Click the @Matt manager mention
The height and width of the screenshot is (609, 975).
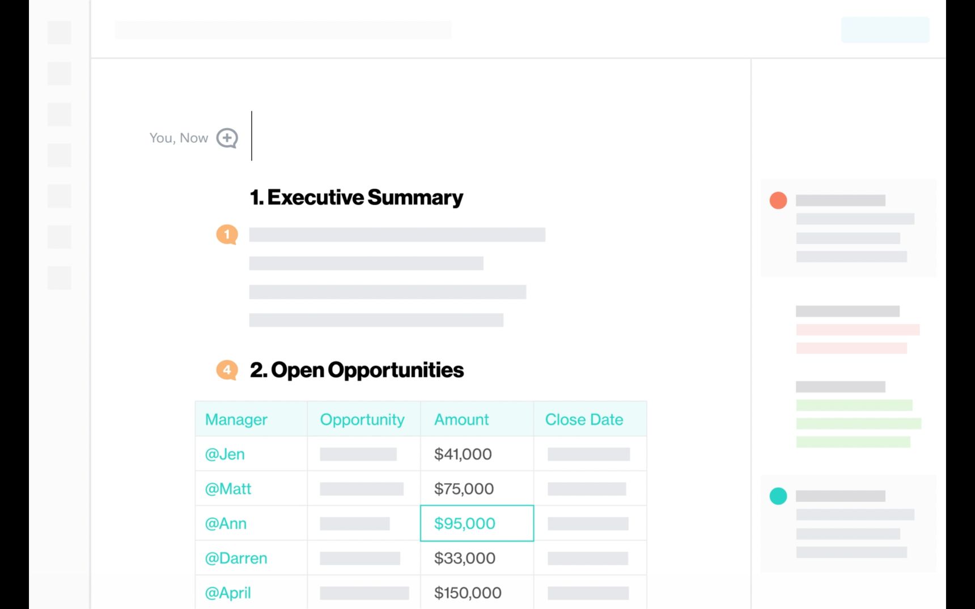(x=228, y=488)
